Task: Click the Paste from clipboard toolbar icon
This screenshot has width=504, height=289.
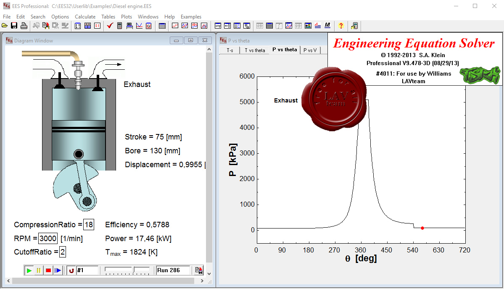Action: [46, 26]
